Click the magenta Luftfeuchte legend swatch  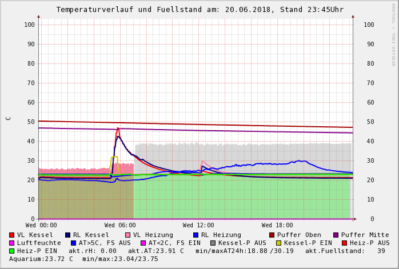click(11, 243)
